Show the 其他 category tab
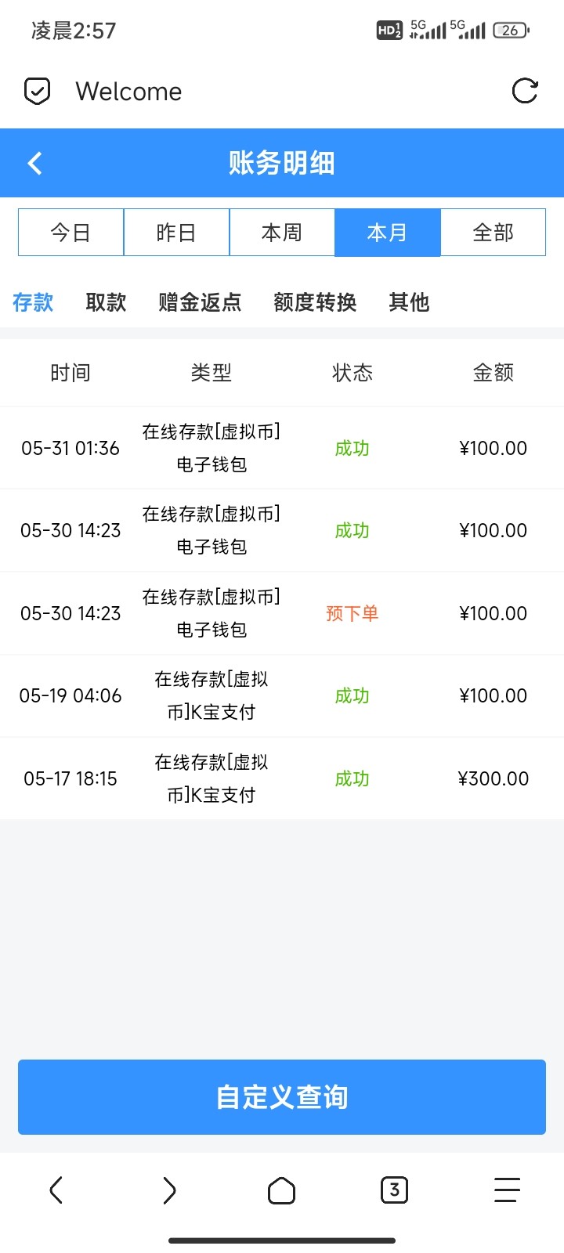 tap(409, 302)
